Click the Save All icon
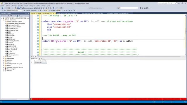Screen dimensions: 187x105 (x=20, y=8)
